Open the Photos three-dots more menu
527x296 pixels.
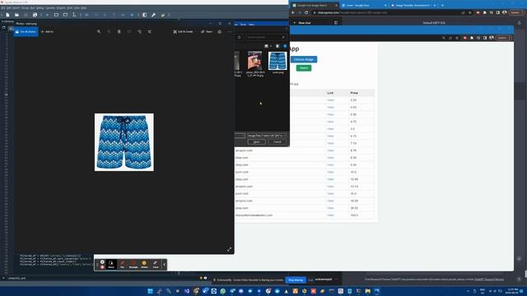tap(229, 31)
